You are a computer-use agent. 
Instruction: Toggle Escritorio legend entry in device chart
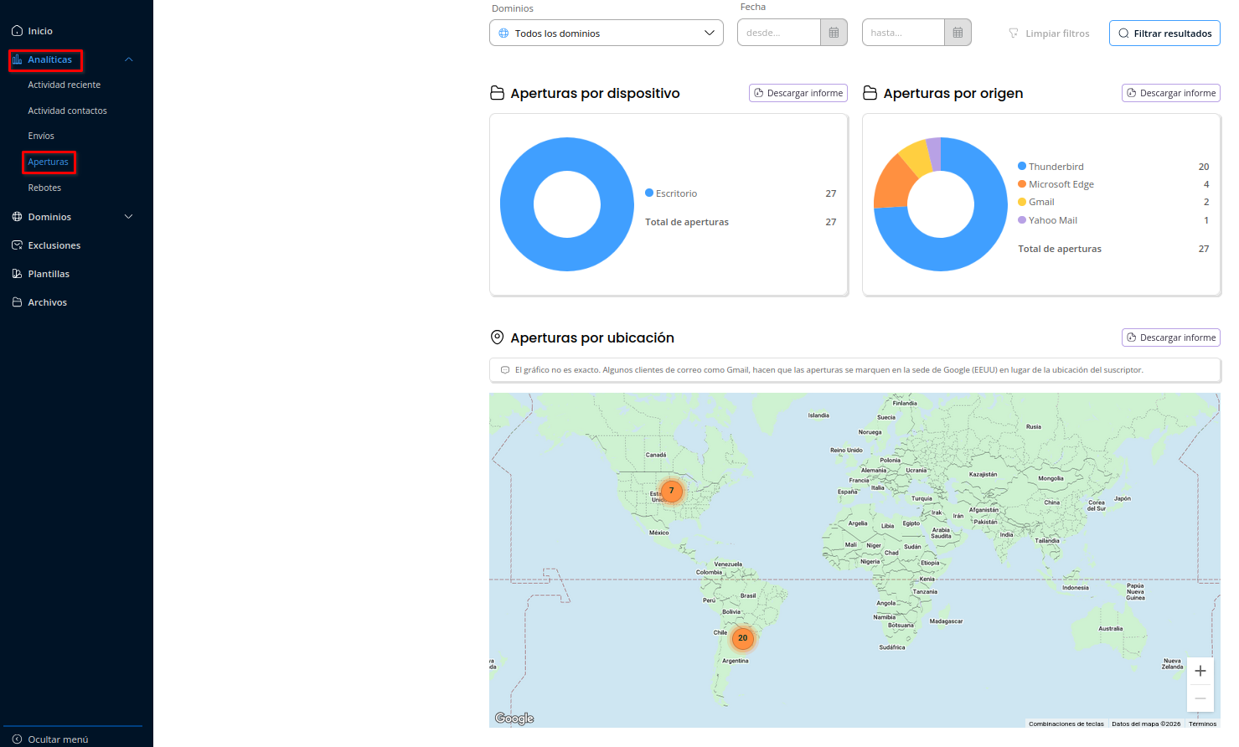(675, 193)
